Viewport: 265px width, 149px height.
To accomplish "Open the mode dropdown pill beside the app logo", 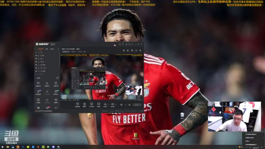I will 53,44.
